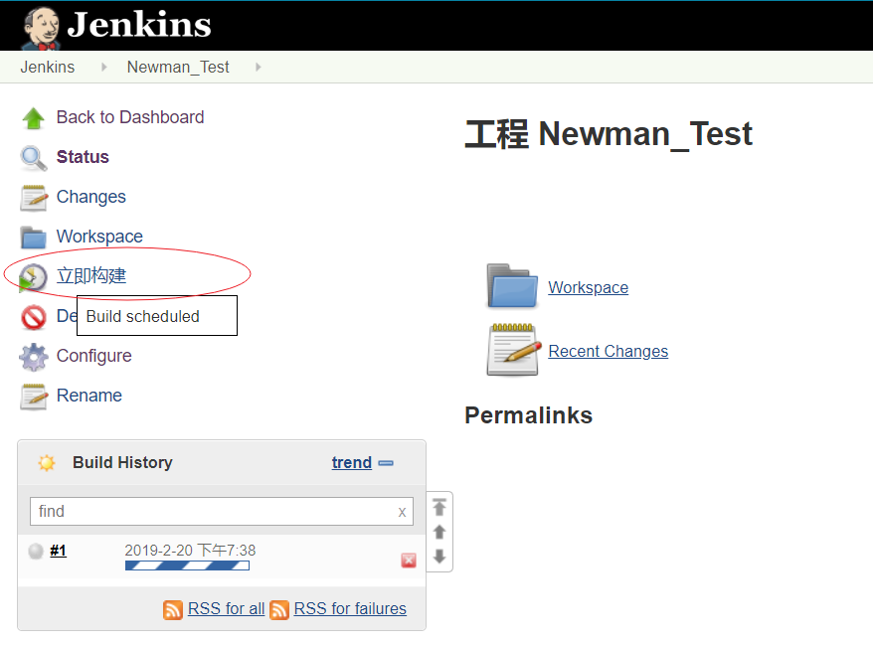Image resolution: width=873 pixels, height=645 pixels.
Task: Open the Workspace link in main panel
Action: click(x=588, y=288)
